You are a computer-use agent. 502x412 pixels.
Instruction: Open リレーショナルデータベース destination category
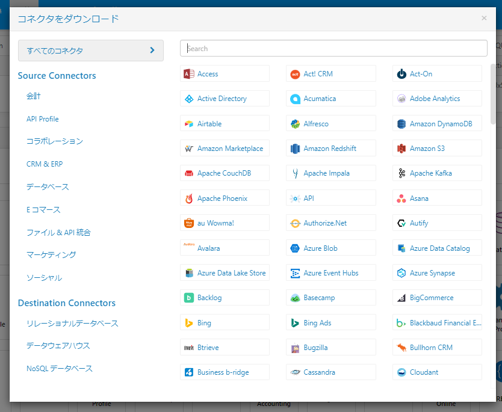(x=72, y=324)
